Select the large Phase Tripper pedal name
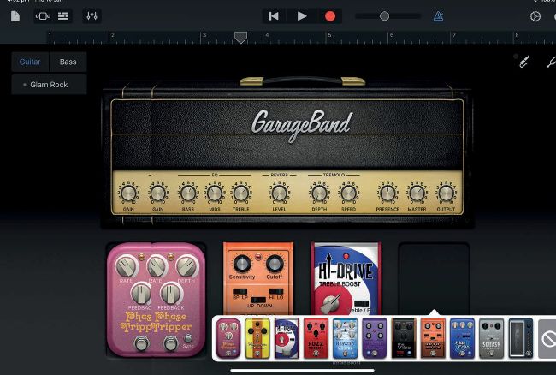This screenshot has height=375, width=556. [x=156, y=322]
